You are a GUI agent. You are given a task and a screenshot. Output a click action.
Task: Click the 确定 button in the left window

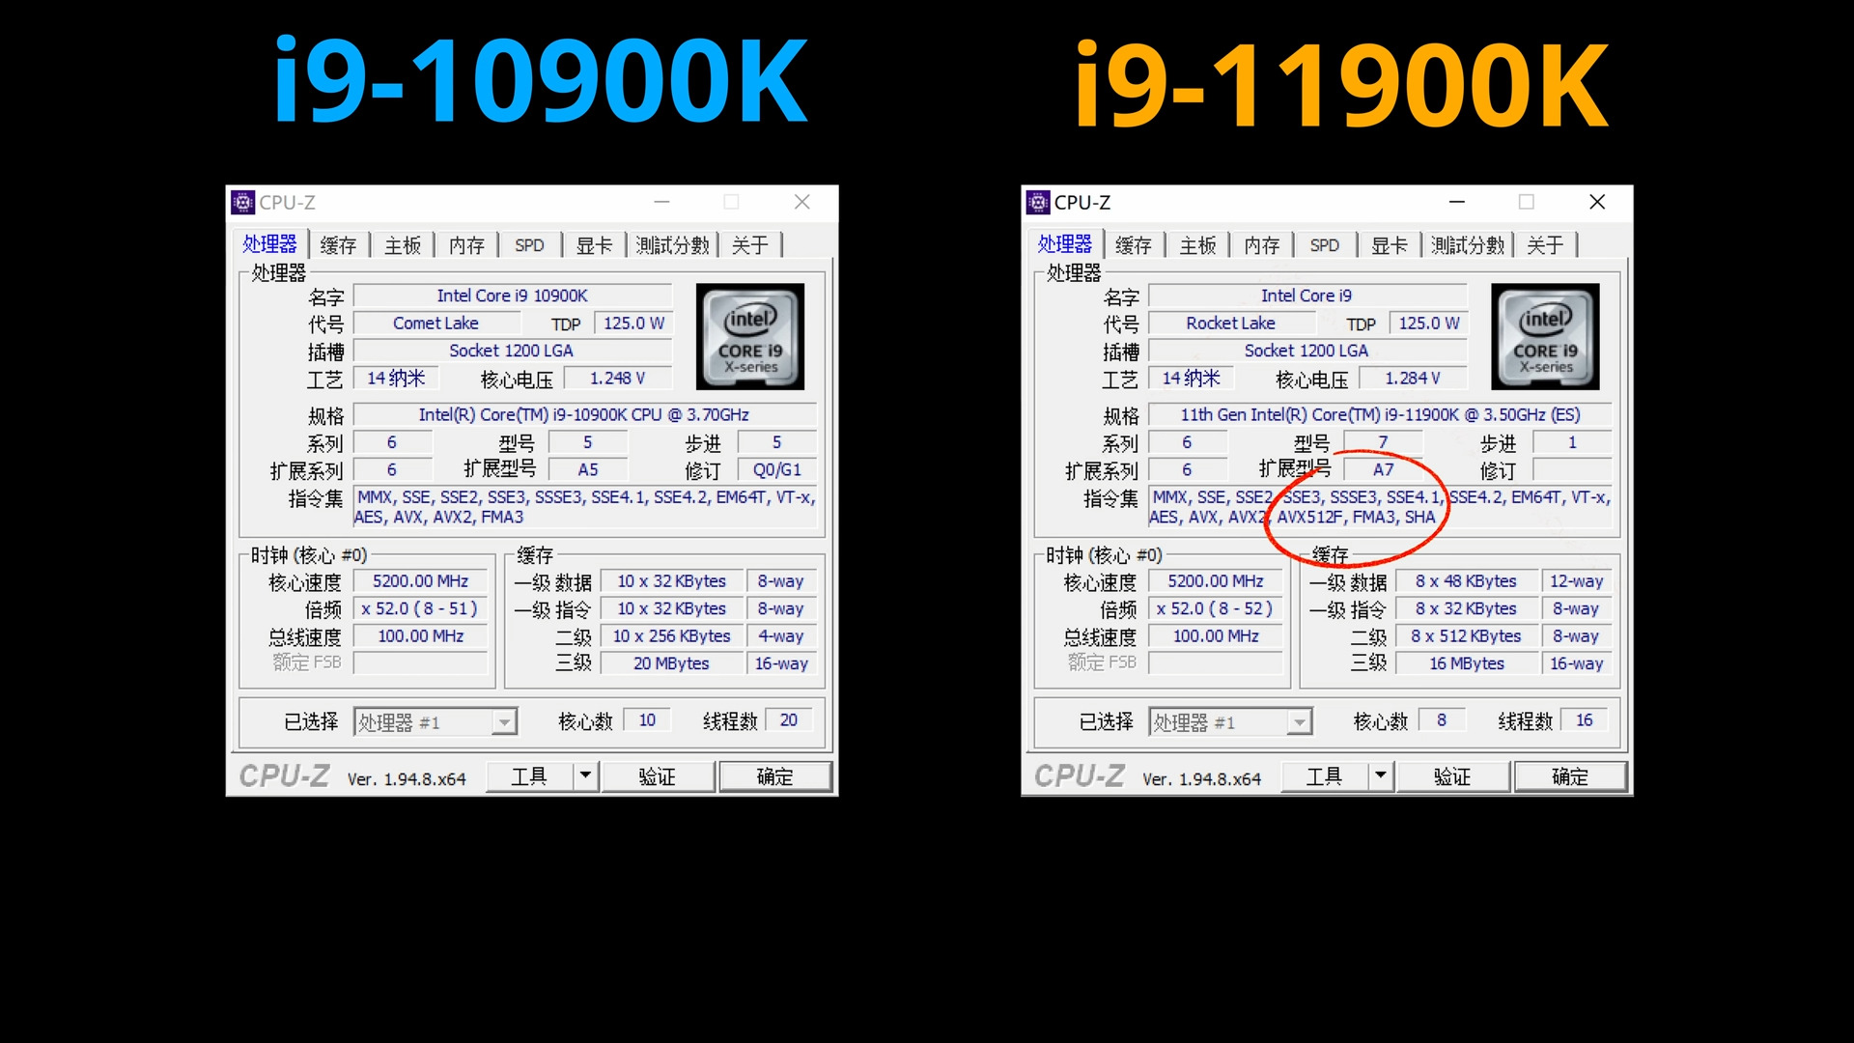(x=774, y=775)
